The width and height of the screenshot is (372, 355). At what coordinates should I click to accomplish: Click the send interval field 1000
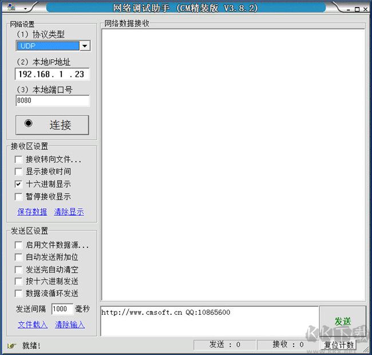tap(62, 309)
